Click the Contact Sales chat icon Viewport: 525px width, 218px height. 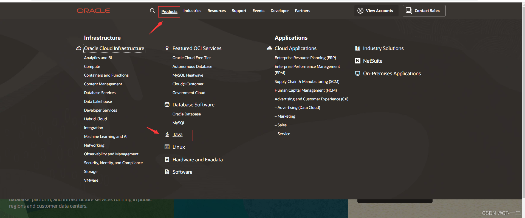point(409,11)
